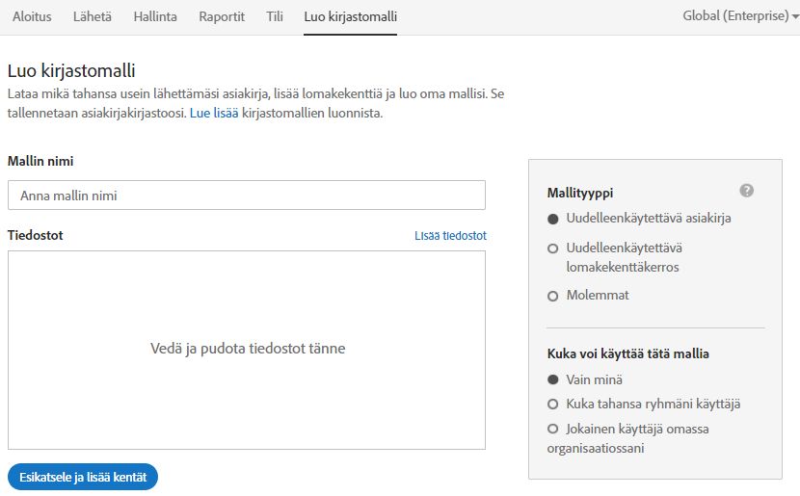Viewport: 800px width, 496px height.
Task: Open the Raportit tab
Action: (222, 16)
